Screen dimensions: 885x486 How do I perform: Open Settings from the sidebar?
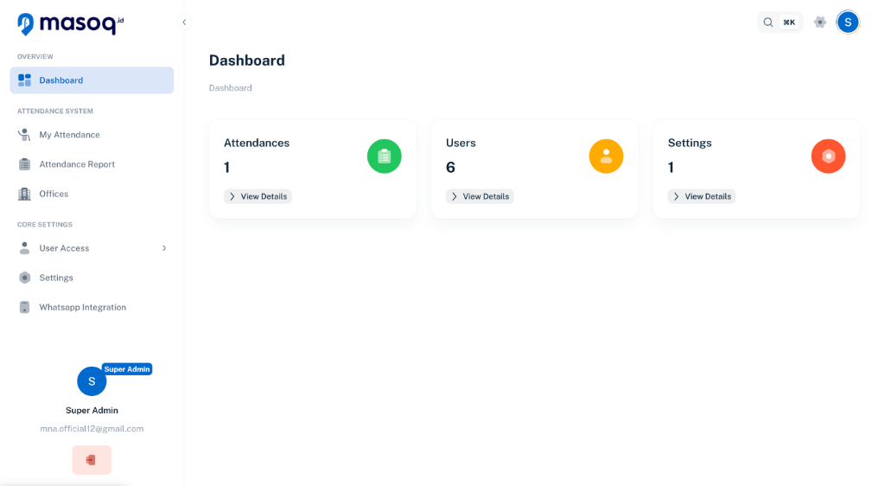click(92, 278)
